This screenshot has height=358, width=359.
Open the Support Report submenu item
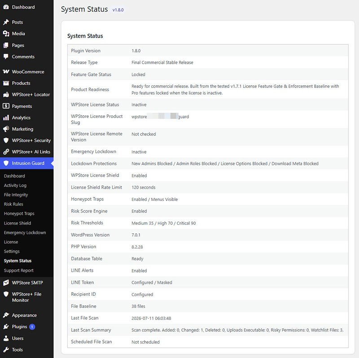click(18, 271)
